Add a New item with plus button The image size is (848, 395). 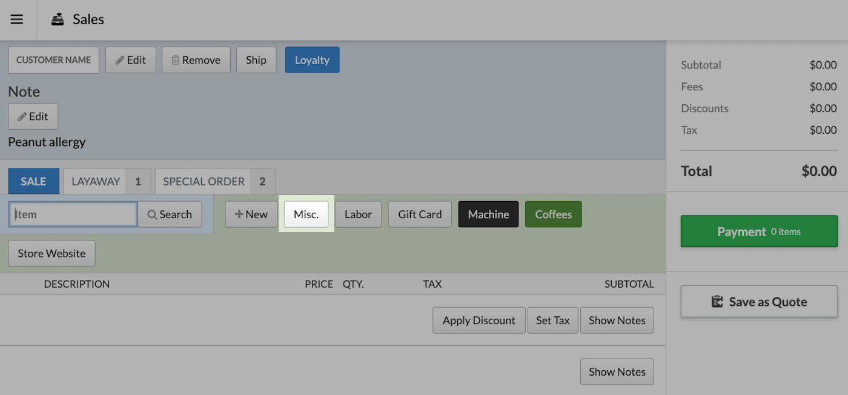point(251,214)
